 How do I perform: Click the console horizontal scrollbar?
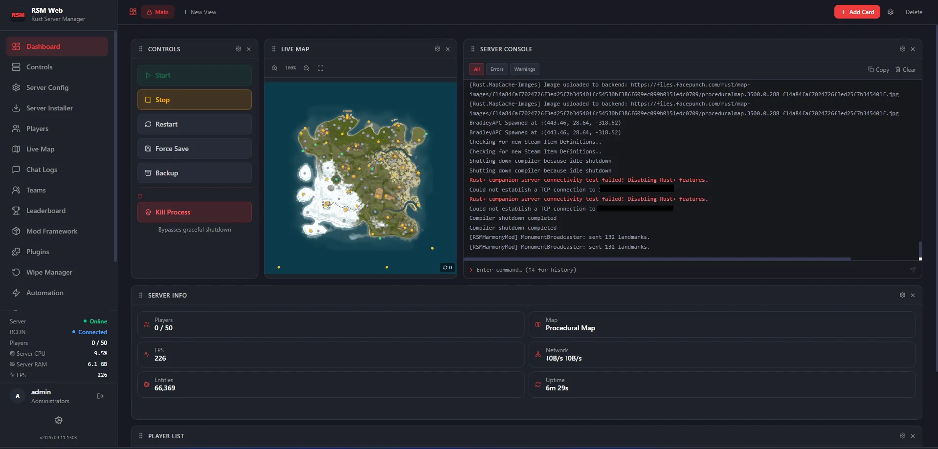pos(657,259)
